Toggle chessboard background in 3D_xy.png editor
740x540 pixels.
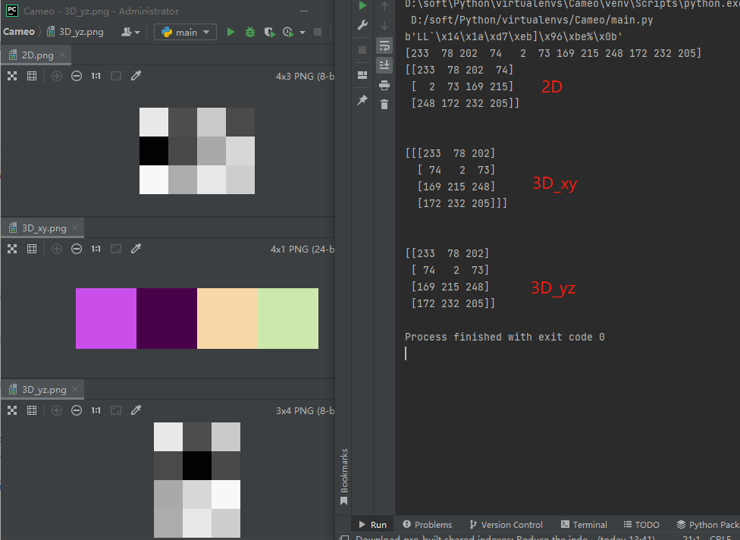tap(12, 249)
